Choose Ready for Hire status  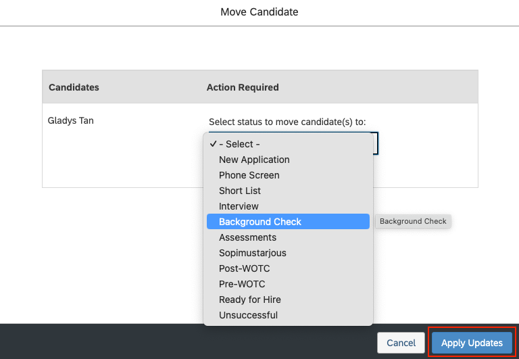coord(249,300)
